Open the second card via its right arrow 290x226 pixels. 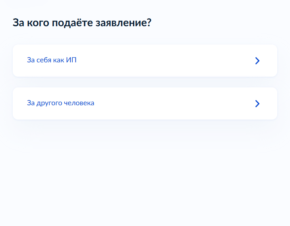[x=257, y=104]
